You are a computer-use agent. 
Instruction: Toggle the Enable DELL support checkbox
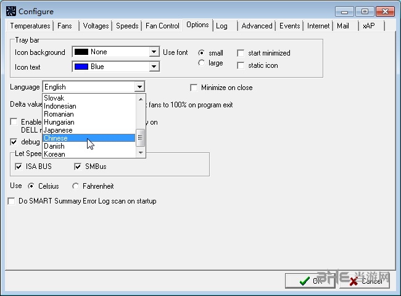pyautogui.click(x=14, y=121)
